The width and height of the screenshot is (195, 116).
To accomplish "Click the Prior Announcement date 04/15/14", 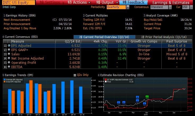I will click(x=65, y=24).
